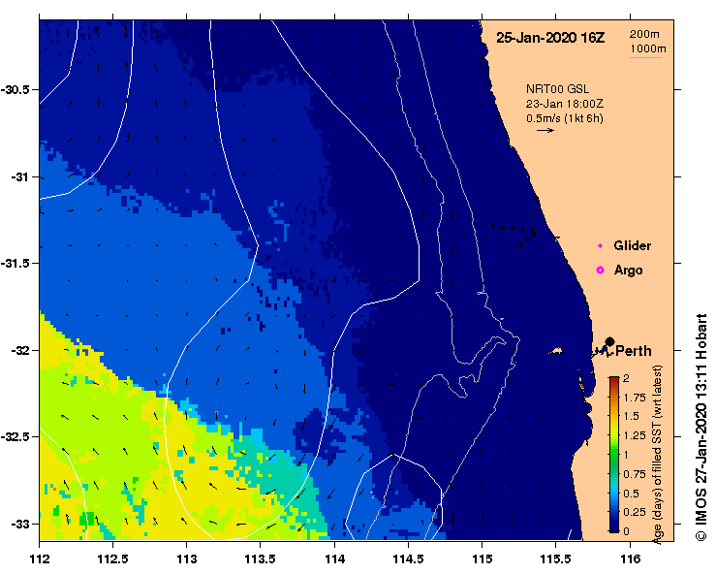Viewport: 716px width, 574px height.
Task: Click the longitude label 113
Action: coord(187,558)
